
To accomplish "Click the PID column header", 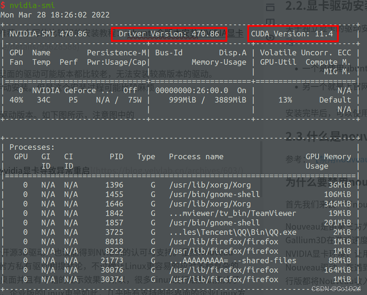I will [117, 157].
